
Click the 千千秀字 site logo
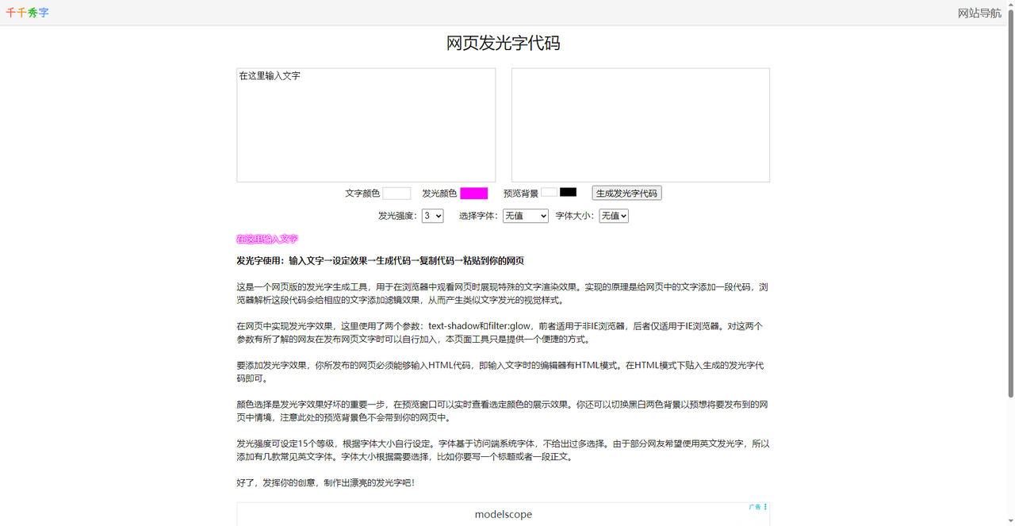[28, 13]
